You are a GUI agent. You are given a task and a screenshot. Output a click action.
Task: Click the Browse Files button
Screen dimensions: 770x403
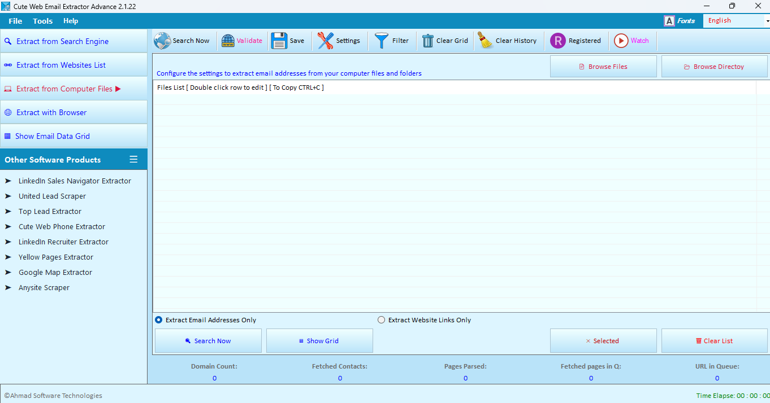pyautogui.click(x=603, y=67)
